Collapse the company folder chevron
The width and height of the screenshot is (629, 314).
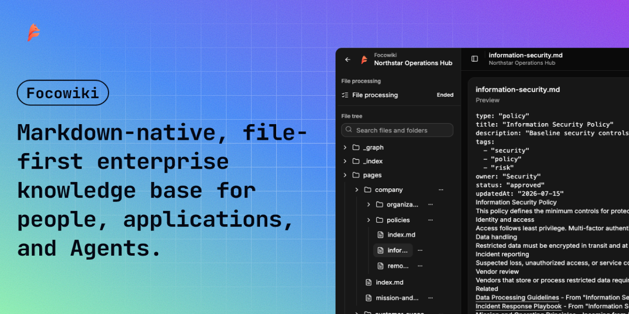point(357,190)
